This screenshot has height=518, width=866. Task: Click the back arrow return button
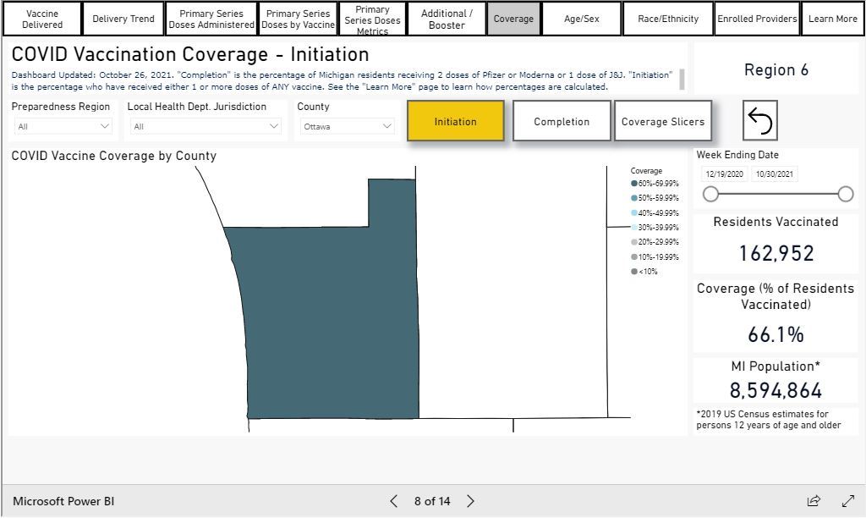click(759, 121)
